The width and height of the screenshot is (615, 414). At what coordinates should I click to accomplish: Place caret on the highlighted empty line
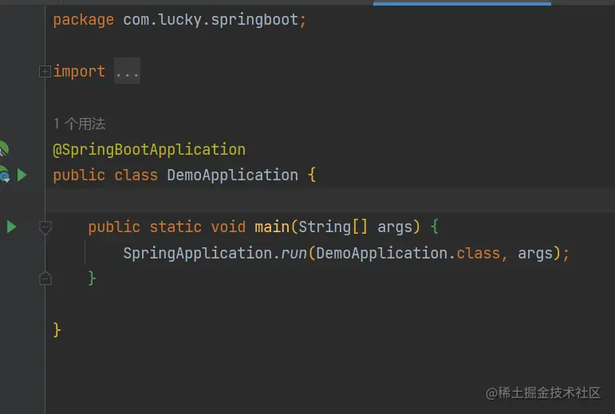click(329, 200)
